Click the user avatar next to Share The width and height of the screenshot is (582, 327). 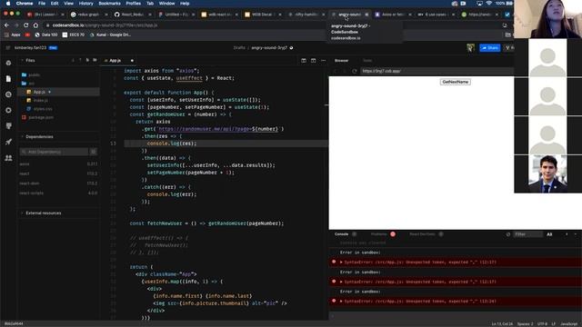click(471, 48)
